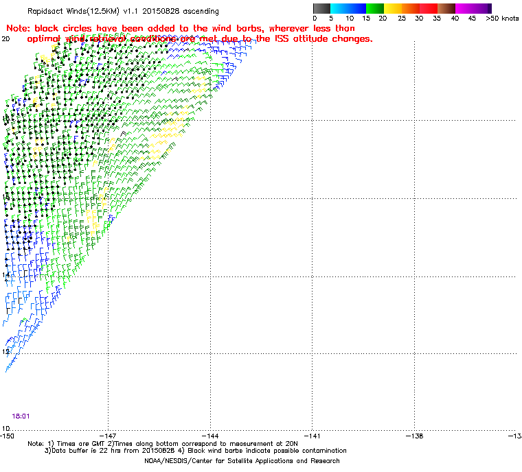
Task: Click the brown 35-40 knots legend segment
Action: (446, 8)
